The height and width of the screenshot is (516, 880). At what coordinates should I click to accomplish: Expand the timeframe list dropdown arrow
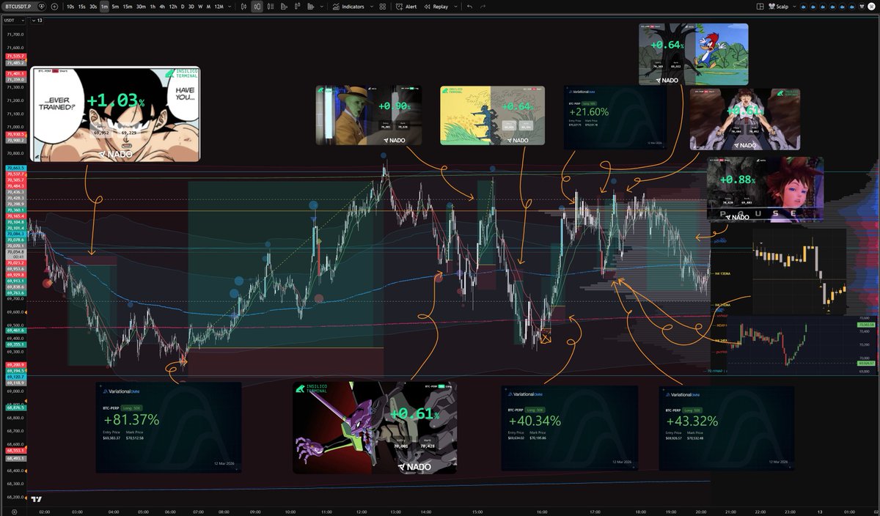pyautogui.click(x=228, y=7)
